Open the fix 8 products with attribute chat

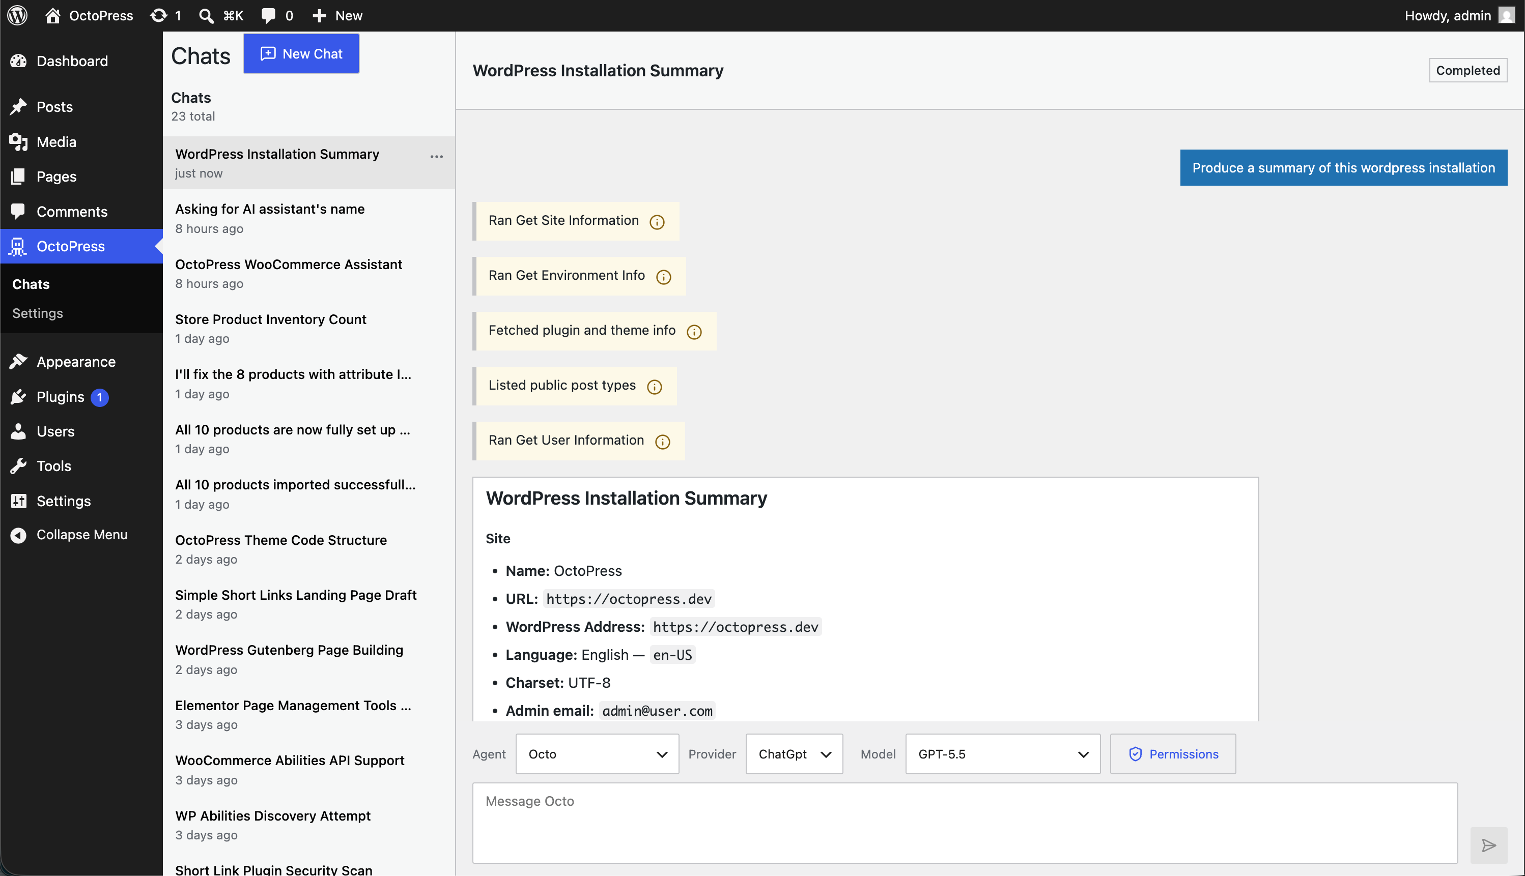point(309,383)
